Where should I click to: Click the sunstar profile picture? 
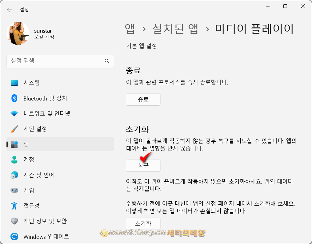[18, 33]
